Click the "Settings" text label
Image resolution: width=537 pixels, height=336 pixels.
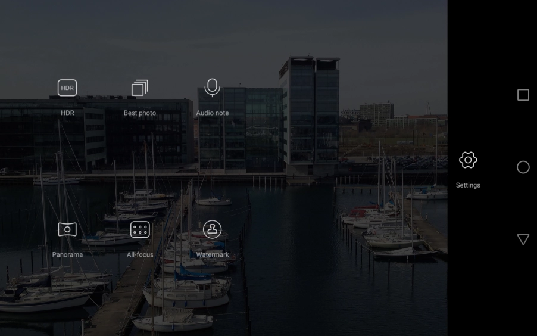468,185
